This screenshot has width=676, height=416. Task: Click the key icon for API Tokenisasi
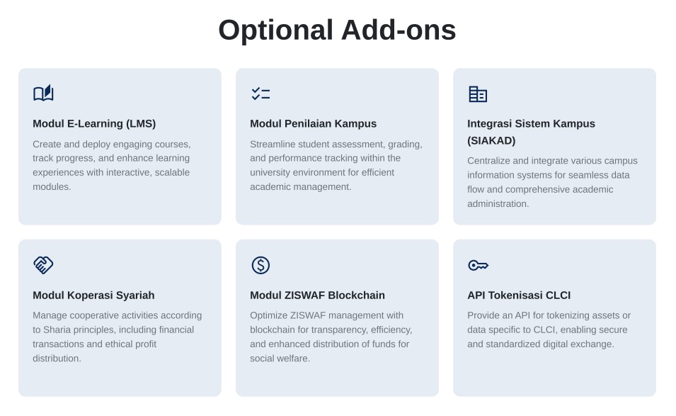coord(478,265)
